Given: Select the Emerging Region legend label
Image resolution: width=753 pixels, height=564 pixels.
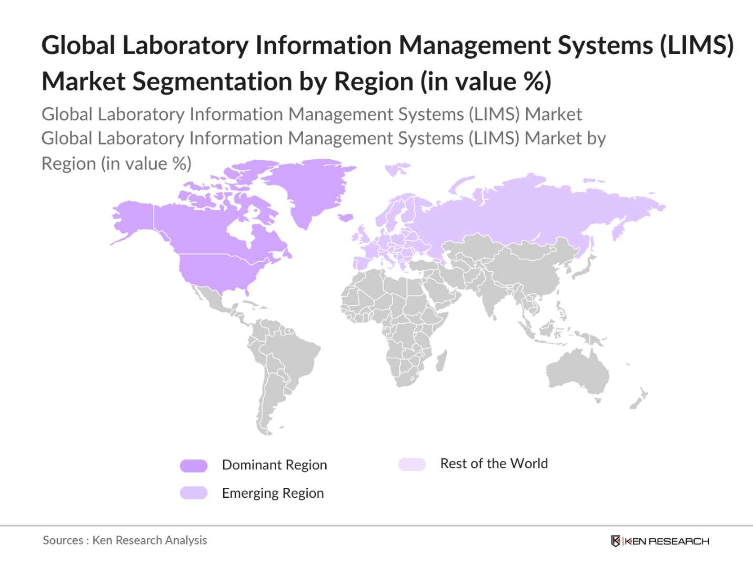Looking at the screenshot, I should [x=273, y=493].
